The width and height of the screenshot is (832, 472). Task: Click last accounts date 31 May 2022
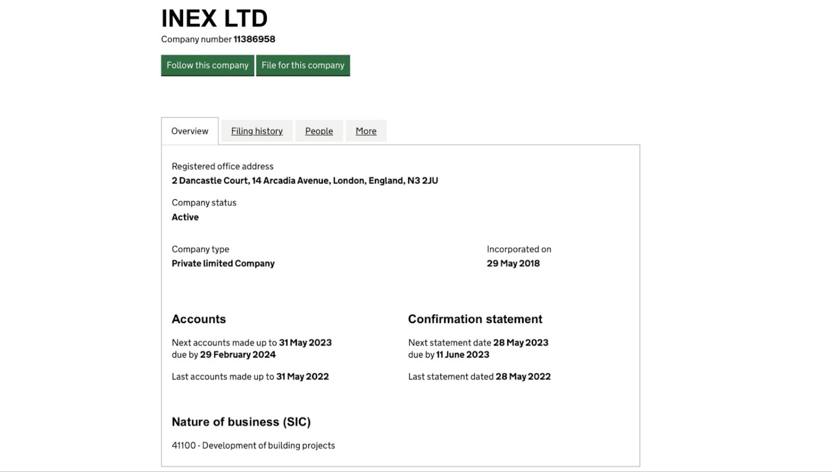click(302, 377)
